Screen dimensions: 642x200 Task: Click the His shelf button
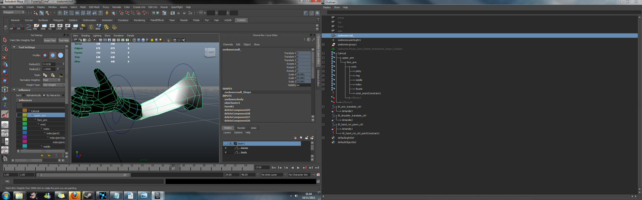(x=35, y=27)
